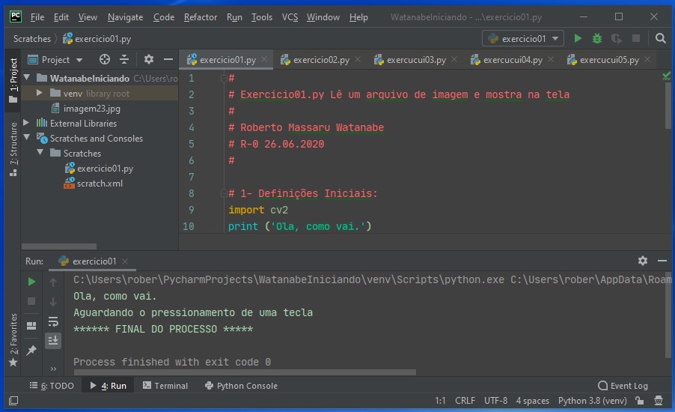Select imagem23.jpg in the project tree
The image size is (675, 412).
tap(91, 109)
